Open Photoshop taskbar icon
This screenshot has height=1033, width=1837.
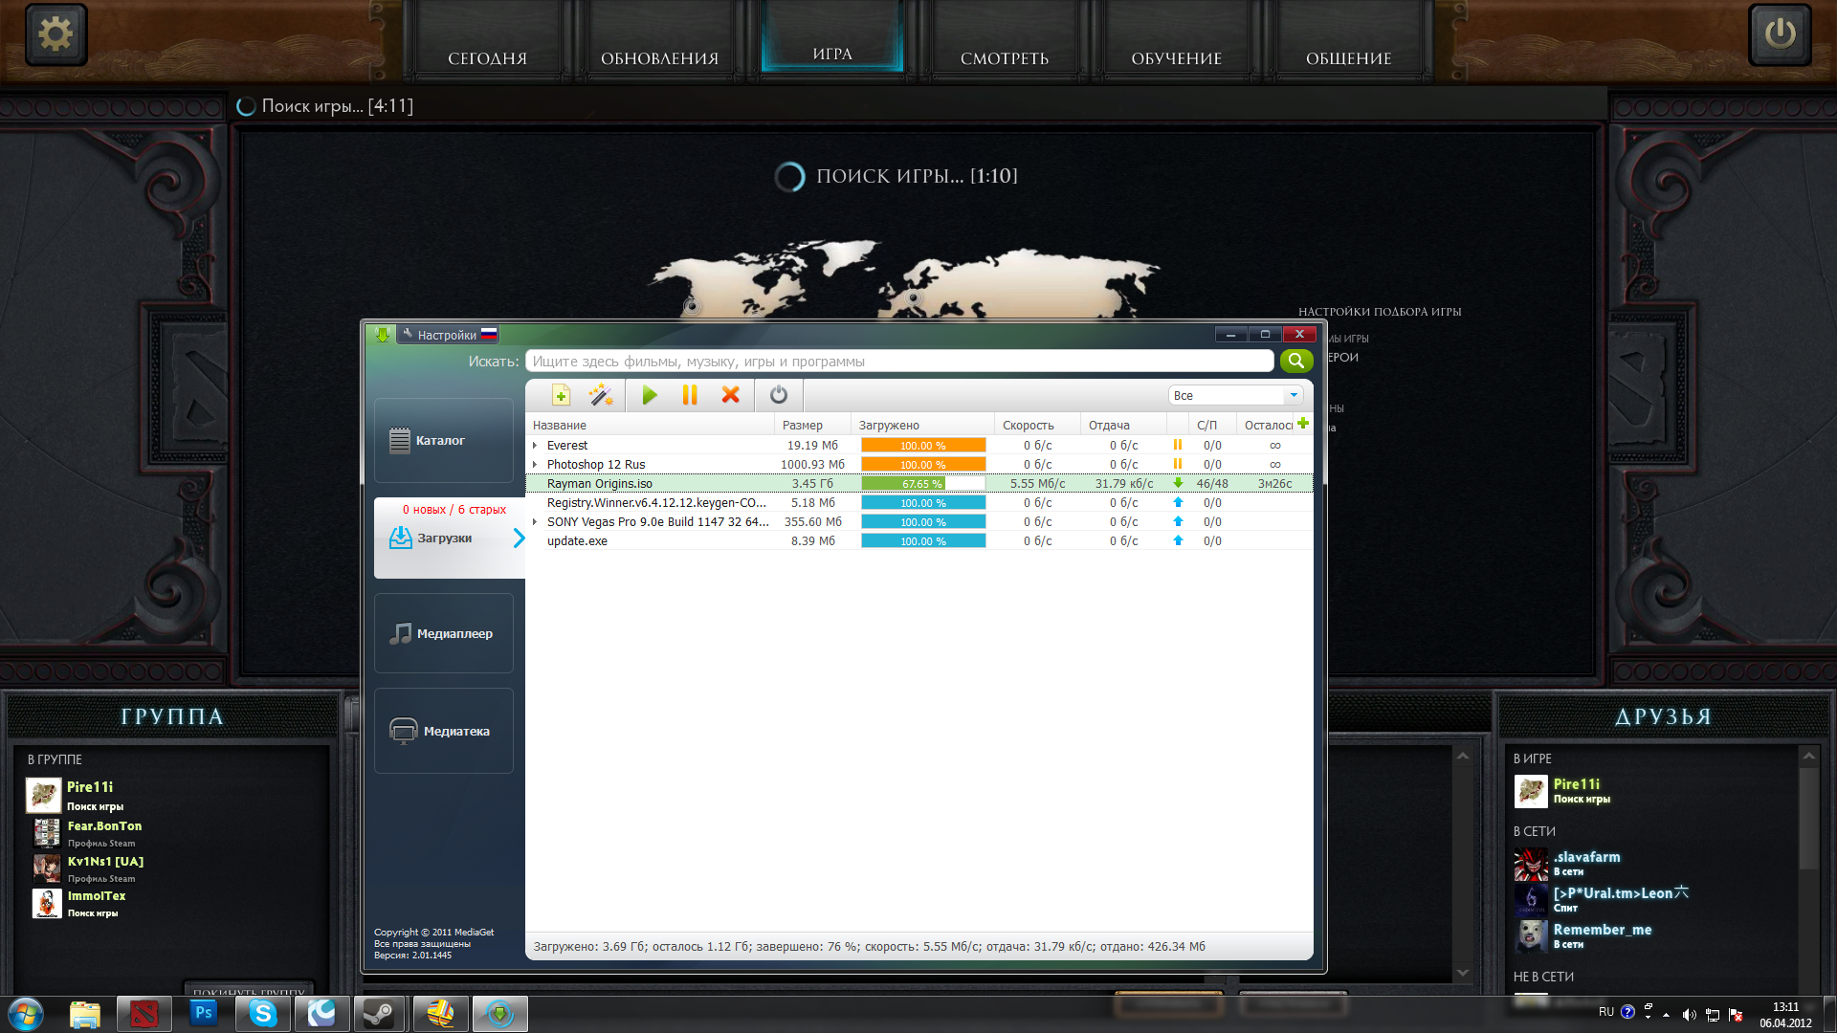pos(203,1014)
